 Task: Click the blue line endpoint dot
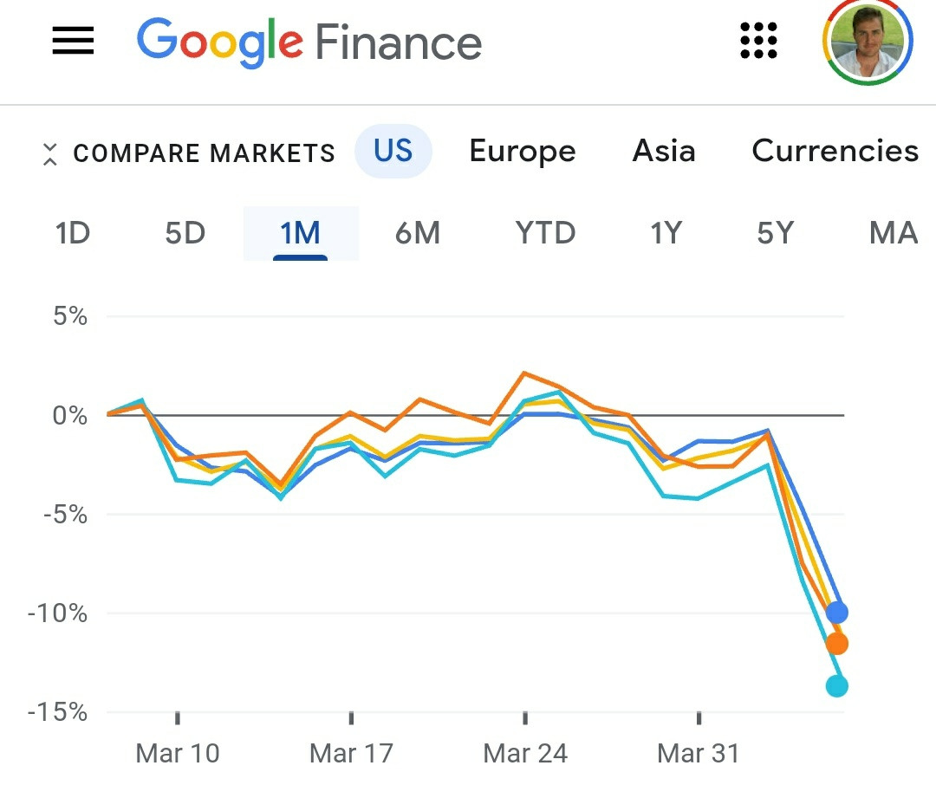pyautogui.click(x=837, y=613)
